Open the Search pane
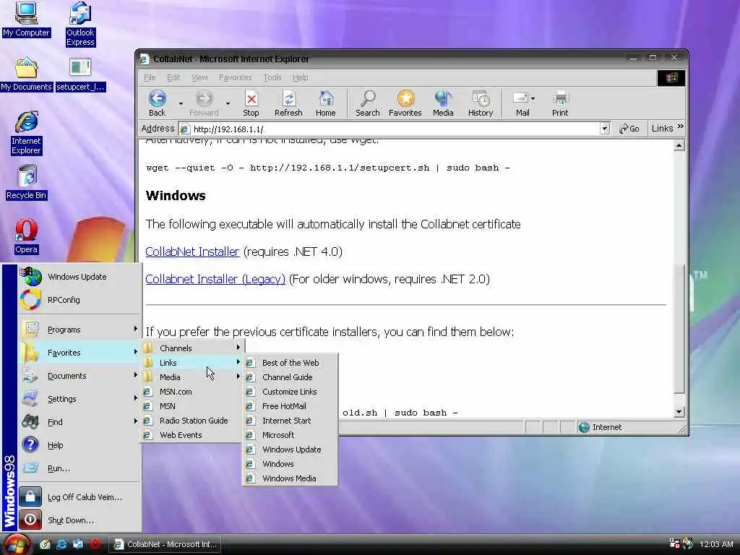The width and height of the screenshot is (740, 555). click(x=368, y=103)
